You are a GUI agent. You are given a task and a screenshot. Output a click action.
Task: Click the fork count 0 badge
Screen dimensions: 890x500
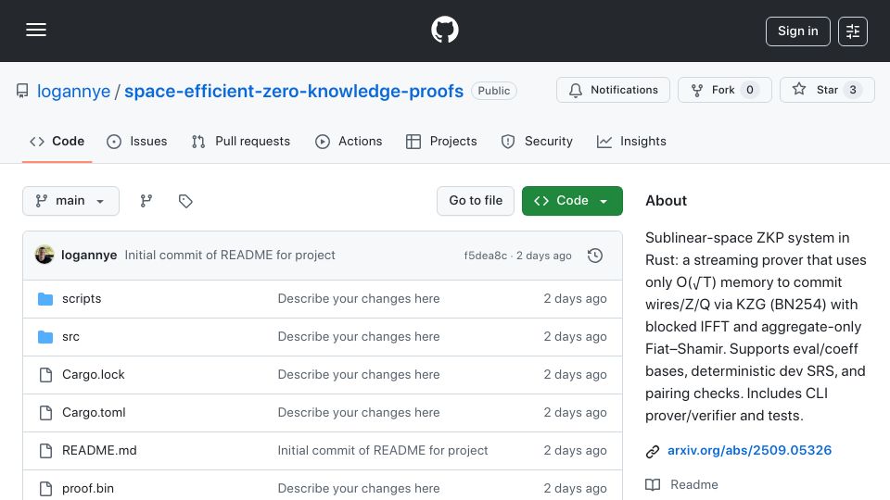pos(750,90)
